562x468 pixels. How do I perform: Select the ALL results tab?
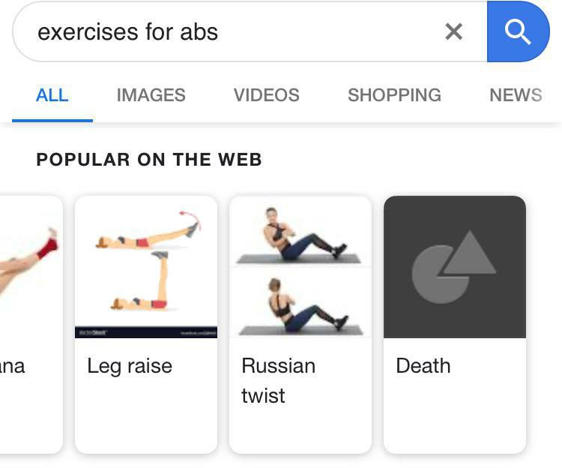pos(52,95)
